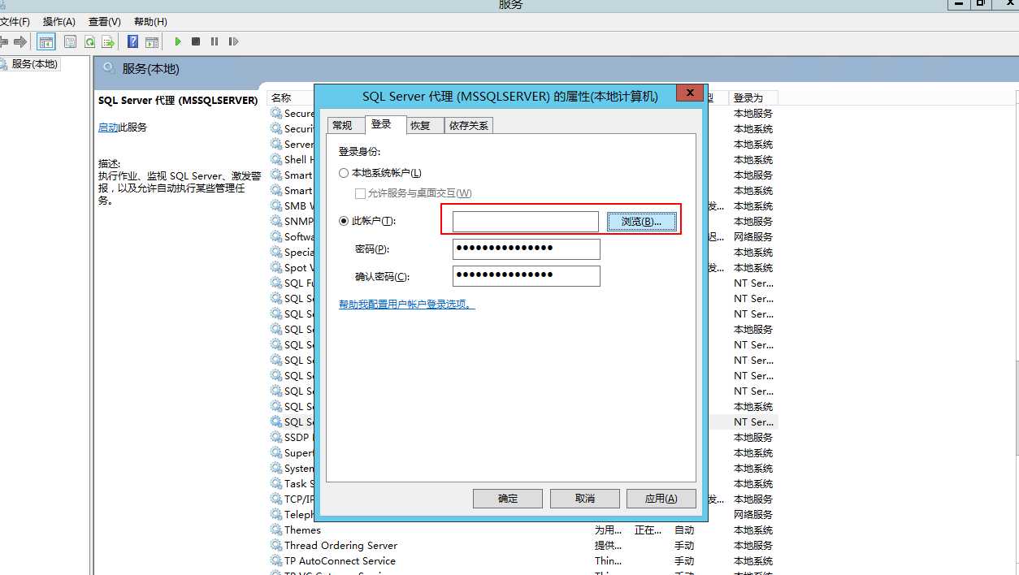1019x575 pixels.
Task: Select the 本地系统帐户 radio button
Action: tap(344, 173)
